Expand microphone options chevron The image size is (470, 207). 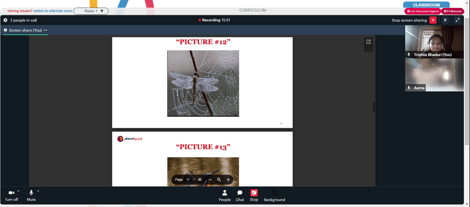click(38, 191)
